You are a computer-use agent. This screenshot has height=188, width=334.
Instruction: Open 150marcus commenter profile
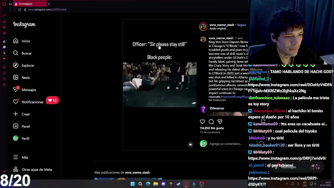click(217, 108)
